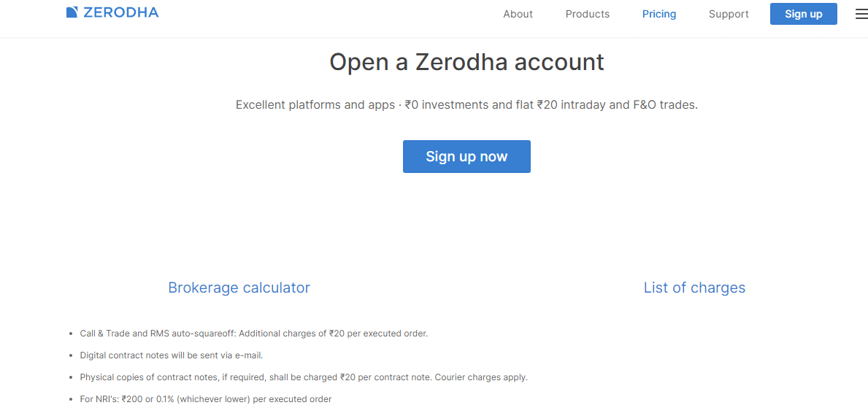Click the ZERODHA wordmark text

pos(120,12)
